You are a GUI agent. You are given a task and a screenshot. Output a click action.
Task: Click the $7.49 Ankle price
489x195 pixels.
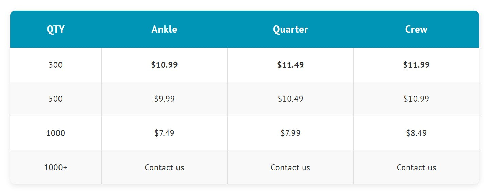pyautogui.click(x=164, y=133)
